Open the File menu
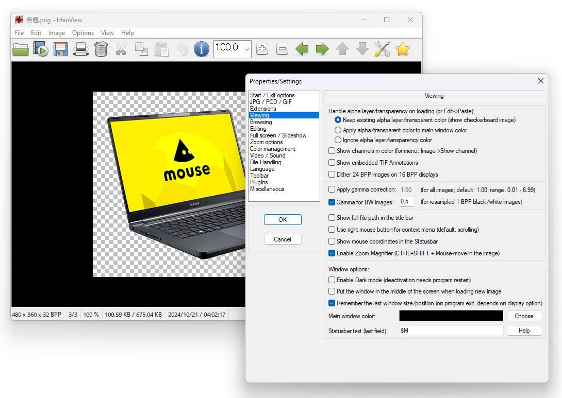Screen dimensions: 562x398 click(x=19, y=32)
